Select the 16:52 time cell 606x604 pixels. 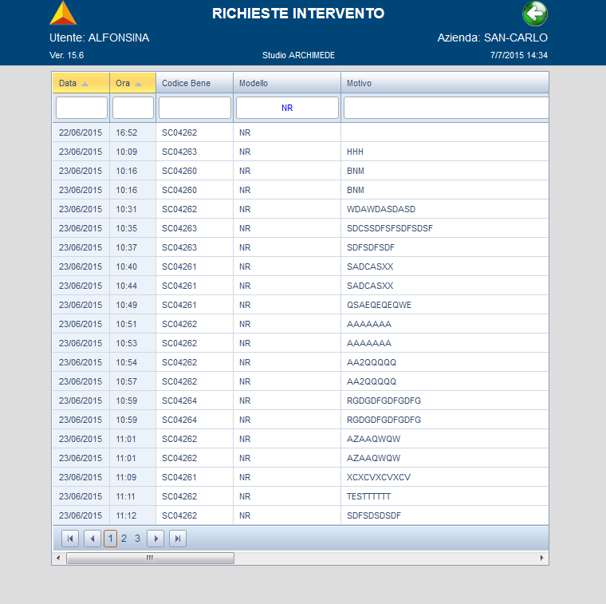132,132
